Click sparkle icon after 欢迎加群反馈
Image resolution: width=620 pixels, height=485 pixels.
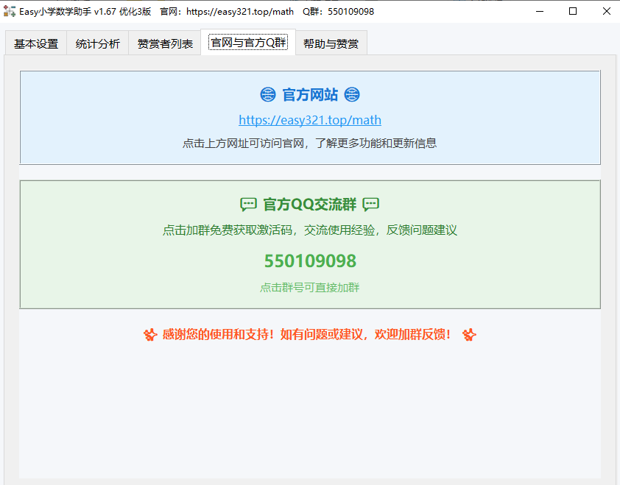click(x=469, y=335)
